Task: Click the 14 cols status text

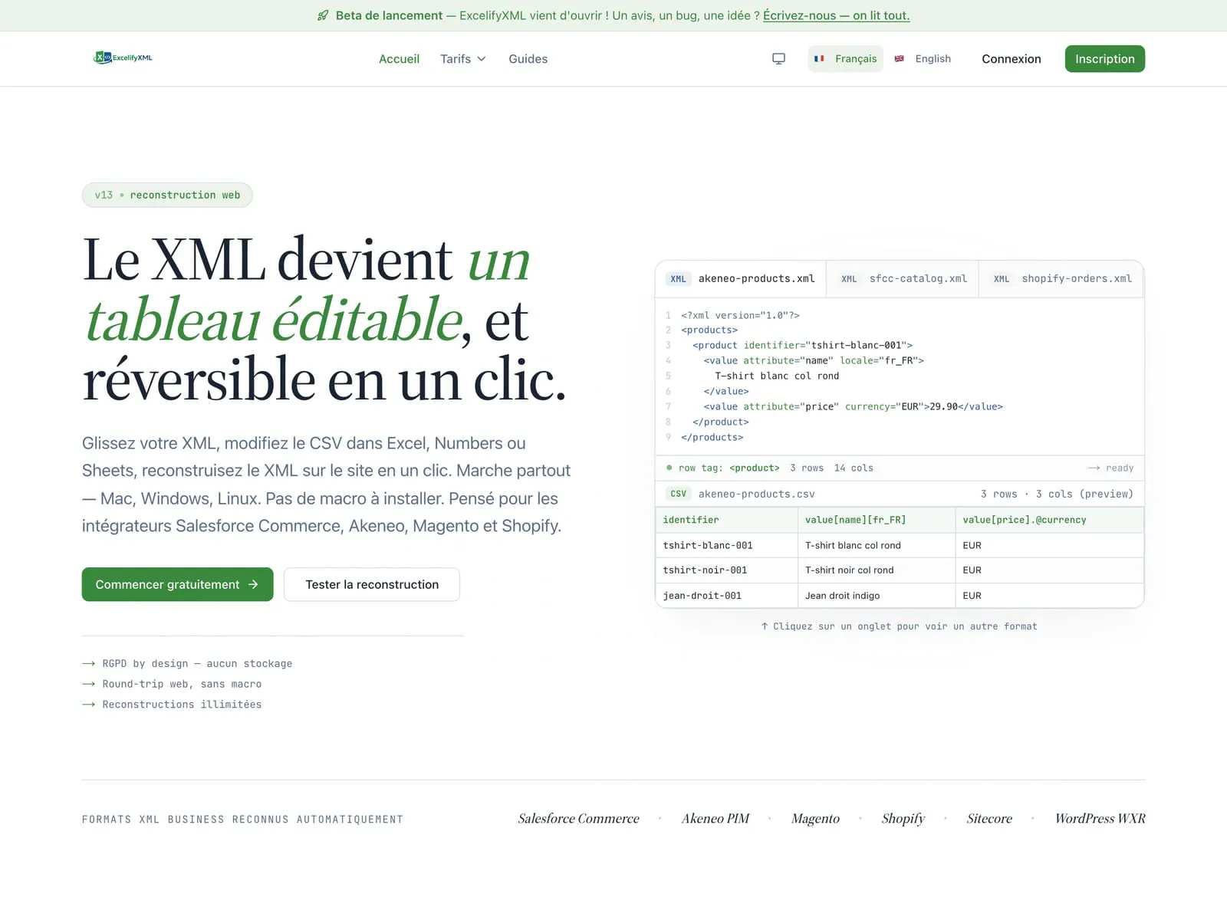Action: click(854, 468)
